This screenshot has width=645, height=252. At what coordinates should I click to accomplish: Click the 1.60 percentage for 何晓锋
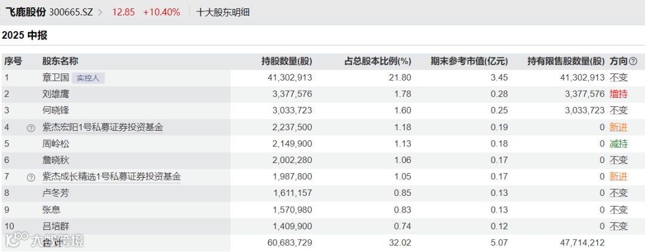coord(403,111)
